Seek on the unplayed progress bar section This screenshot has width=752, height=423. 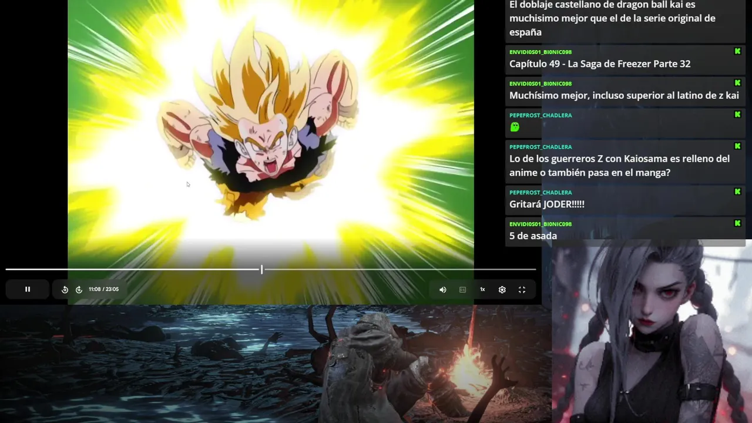coord(399,269)
